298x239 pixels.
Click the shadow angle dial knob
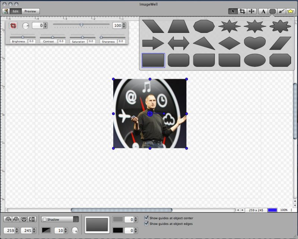75,230
